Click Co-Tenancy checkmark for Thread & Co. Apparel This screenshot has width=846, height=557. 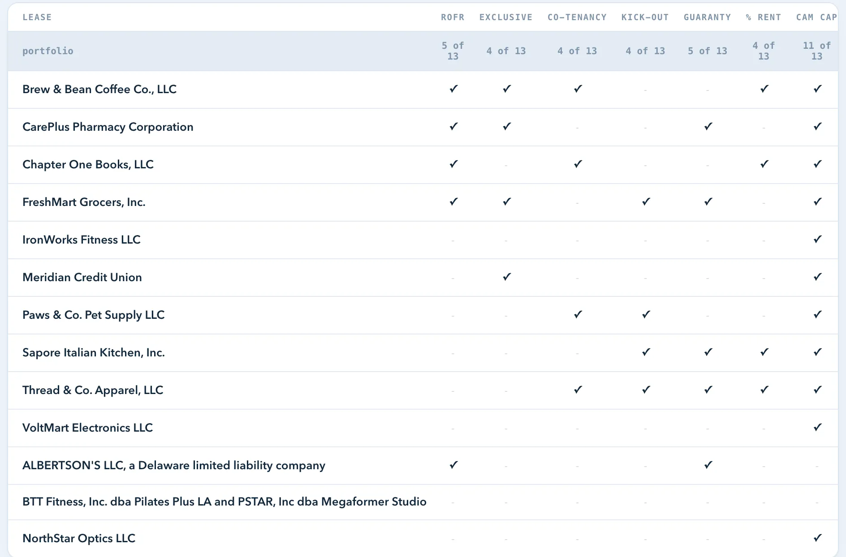pyautogui.click(x=578, y=390)
